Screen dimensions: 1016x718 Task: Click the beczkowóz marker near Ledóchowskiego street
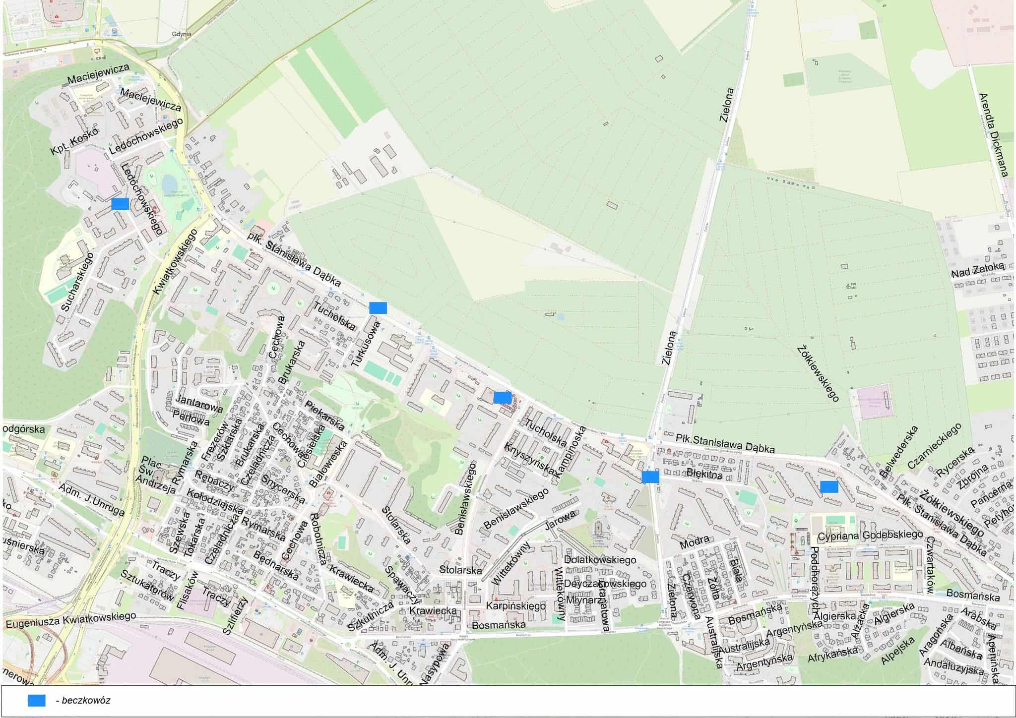click(120, 204)
